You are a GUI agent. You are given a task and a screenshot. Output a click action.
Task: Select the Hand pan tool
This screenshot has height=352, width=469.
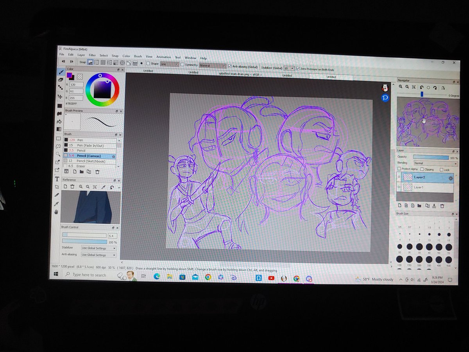[57, 212]
